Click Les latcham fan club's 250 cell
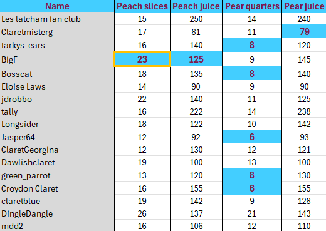 point(196,19)
